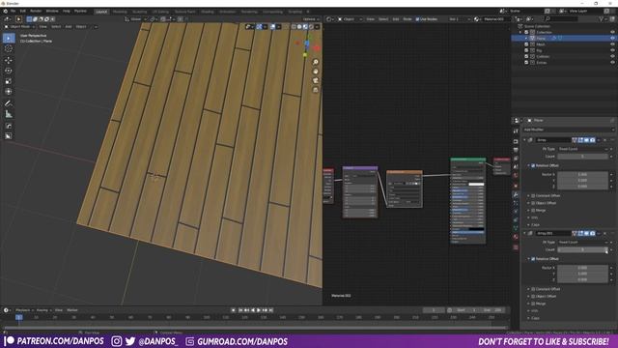This screenshot has width=618, height=348.
Task: Select the Cursor tool in viewport toolbar
Action: [x=9, y=49]
